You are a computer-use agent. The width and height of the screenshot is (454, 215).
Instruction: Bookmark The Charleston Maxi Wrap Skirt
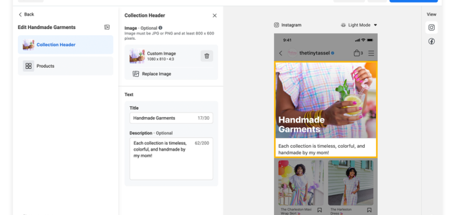point(320,210)
